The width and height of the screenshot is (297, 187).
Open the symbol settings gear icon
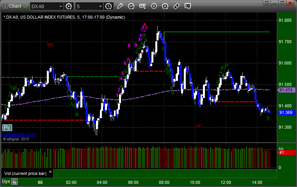[69, 6]
